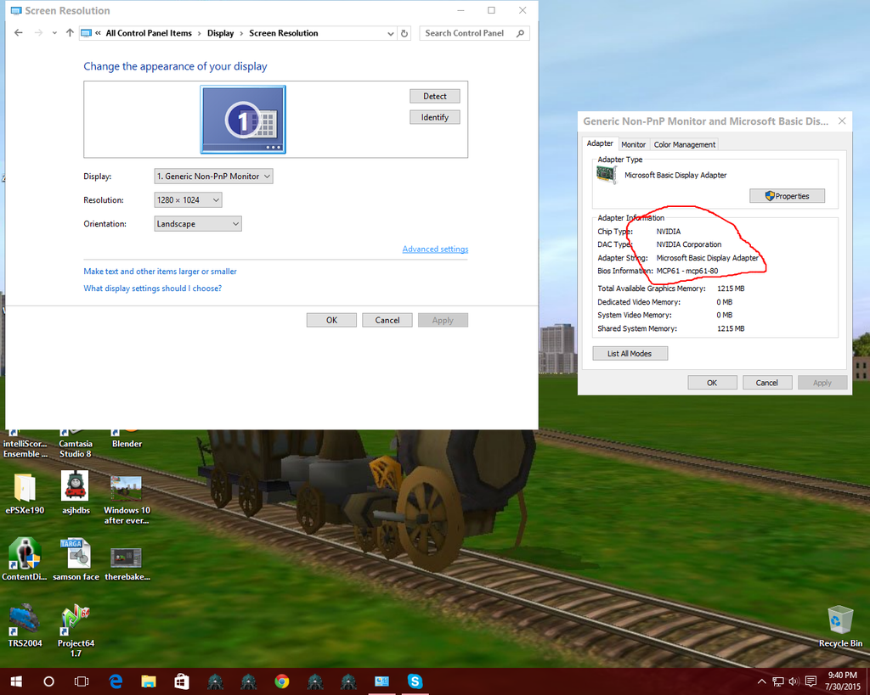Open the Resolution dropdown 1280 × 1024
Viewport: 870px width, 695px height.
[x=188, y=200]
